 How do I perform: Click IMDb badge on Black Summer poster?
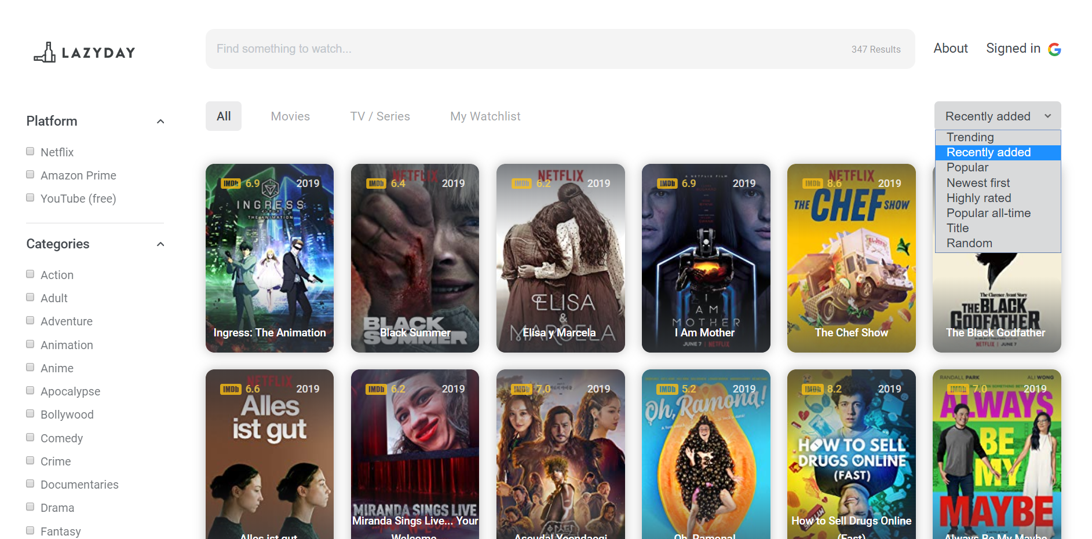pos(376,184)
